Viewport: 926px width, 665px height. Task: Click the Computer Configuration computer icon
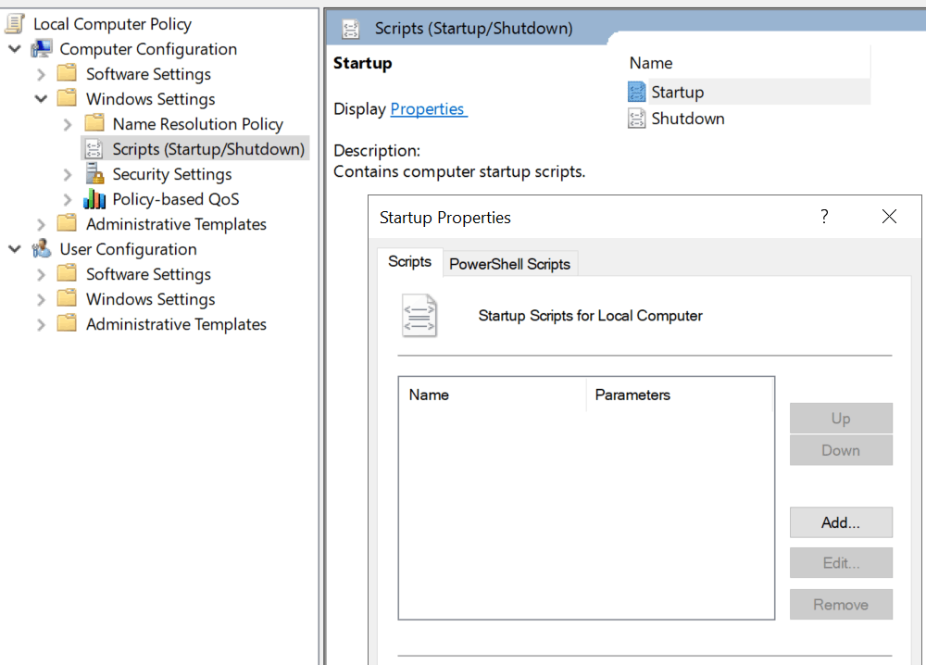click(x=42, y=48)
